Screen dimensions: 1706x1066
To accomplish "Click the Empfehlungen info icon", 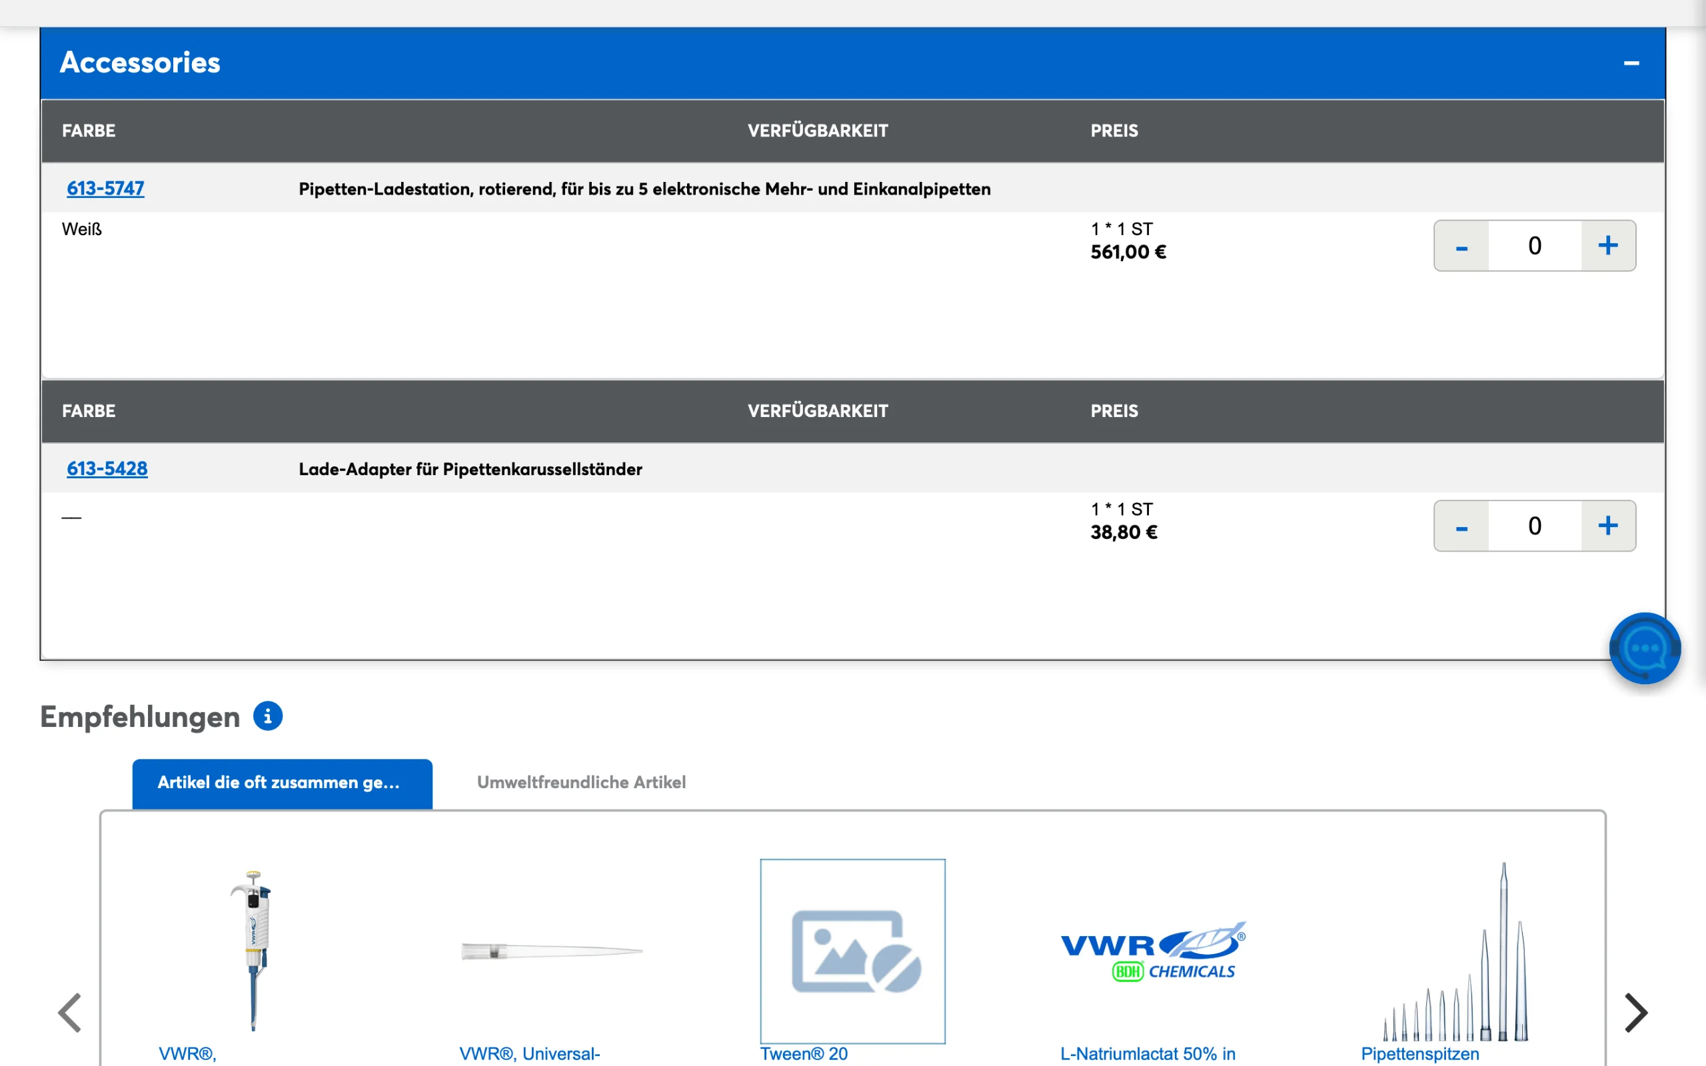I will pyautogui.click(x=268, y=716).
